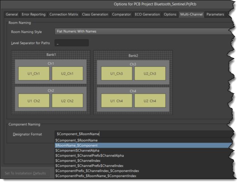Click the U2_Ch3 room preview block
Image resolution: width=243 pixels, height=184 pixels.
150,73
